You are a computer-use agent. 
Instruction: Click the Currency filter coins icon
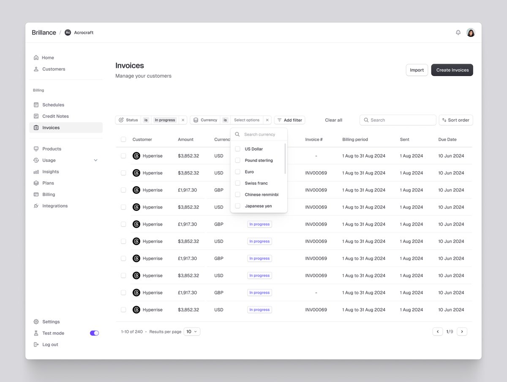pyautogui.click(x=196, y=120)
